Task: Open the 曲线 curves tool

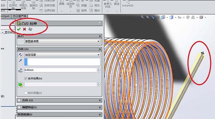Action: 117,3
